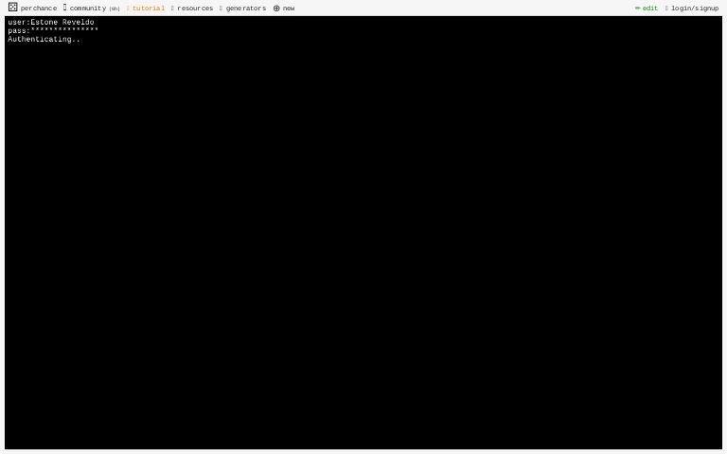
Task: Click the icon before resources
Action: (x=172, y=9)
